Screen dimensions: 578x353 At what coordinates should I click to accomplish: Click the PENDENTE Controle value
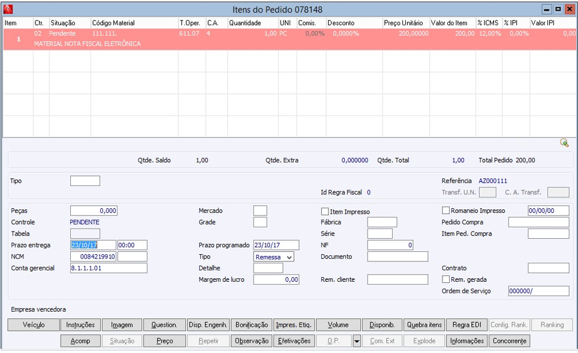pos(85,222)
